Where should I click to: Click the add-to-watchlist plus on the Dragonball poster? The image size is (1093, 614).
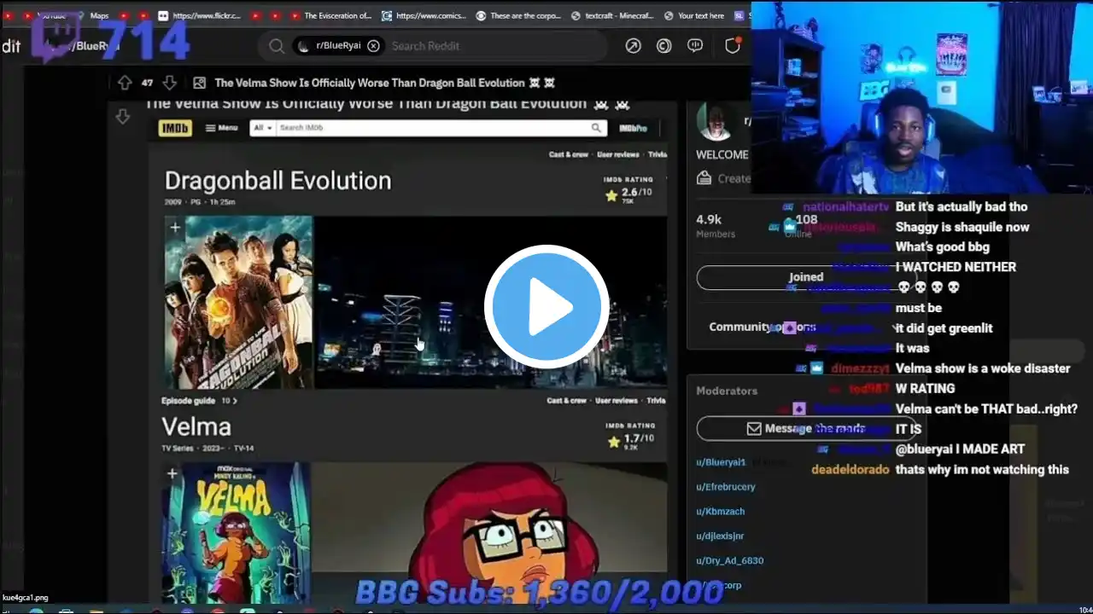[x=174, y=227]
